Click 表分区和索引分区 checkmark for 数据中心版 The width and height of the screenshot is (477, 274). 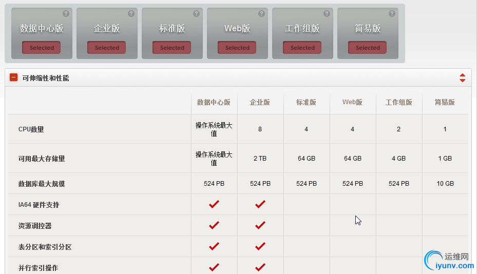click(x=214, y=246)
